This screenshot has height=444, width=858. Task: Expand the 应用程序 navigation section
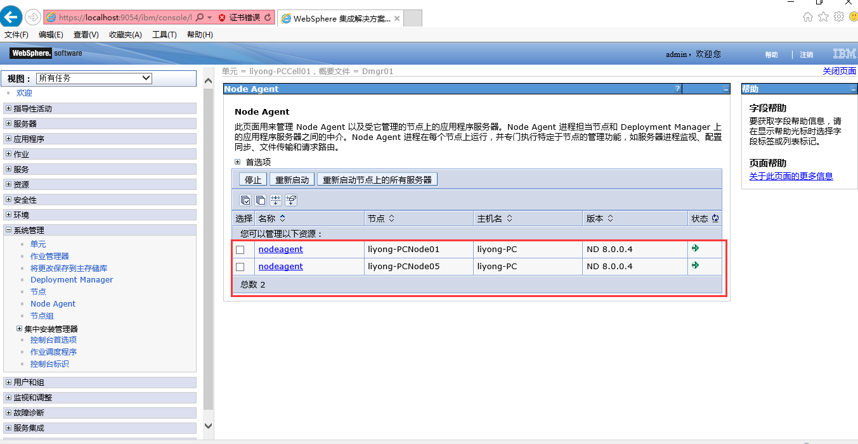coord(9,139)
